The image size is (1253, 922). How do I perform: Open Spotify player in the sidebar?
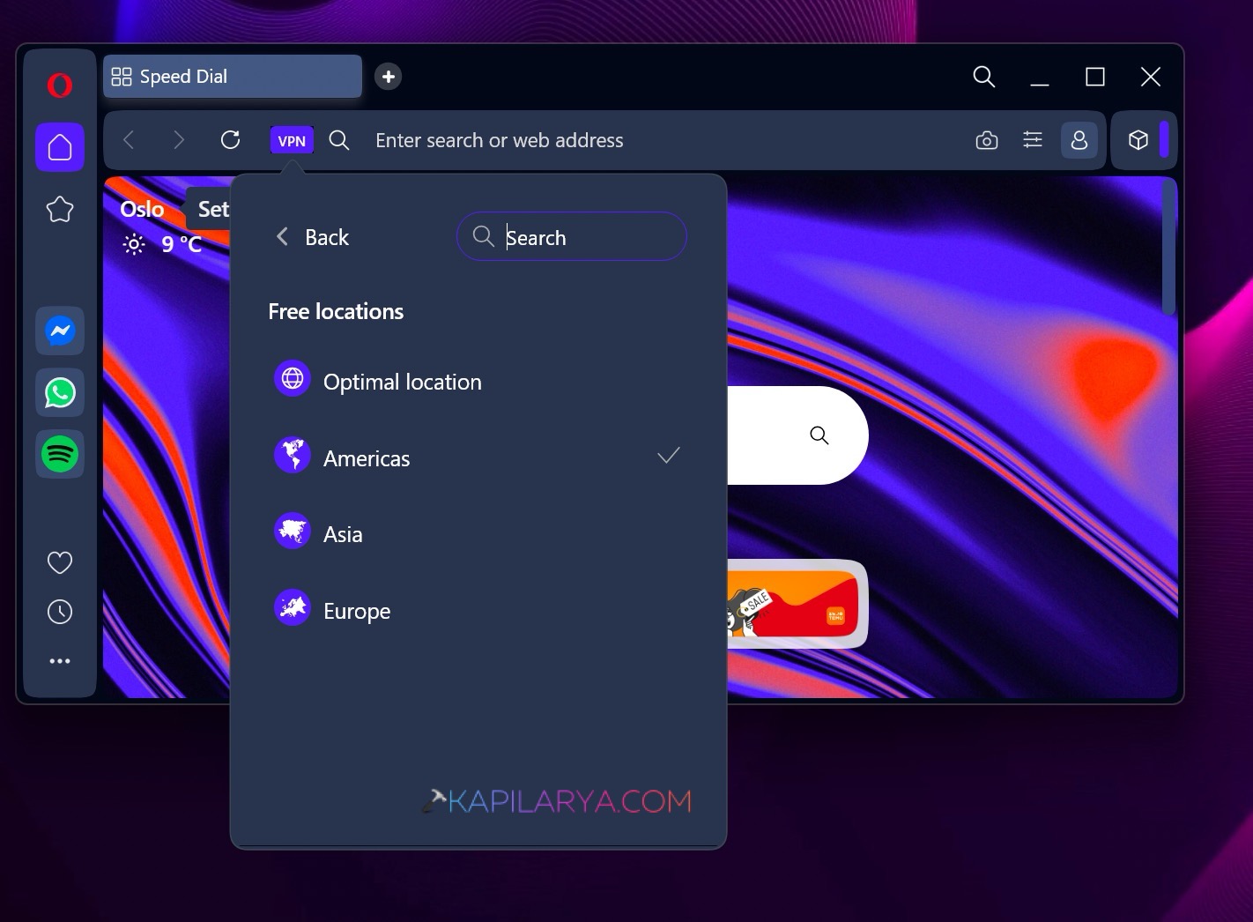click(x=60, y=454)
